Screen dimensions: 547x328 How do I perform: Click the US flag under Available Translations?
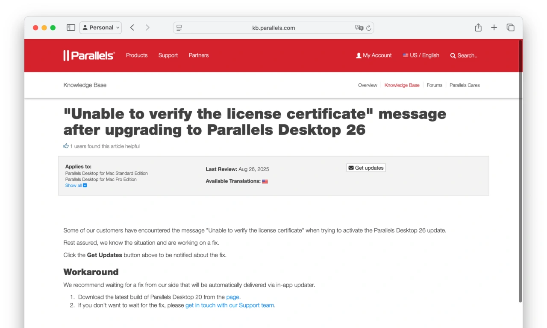[x=265, y=181]
